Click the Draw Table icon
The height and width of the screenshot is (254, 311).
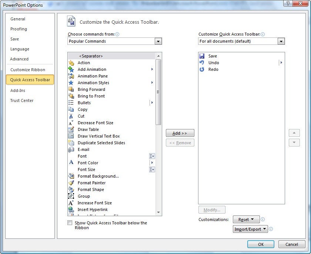tap(71, 129)
